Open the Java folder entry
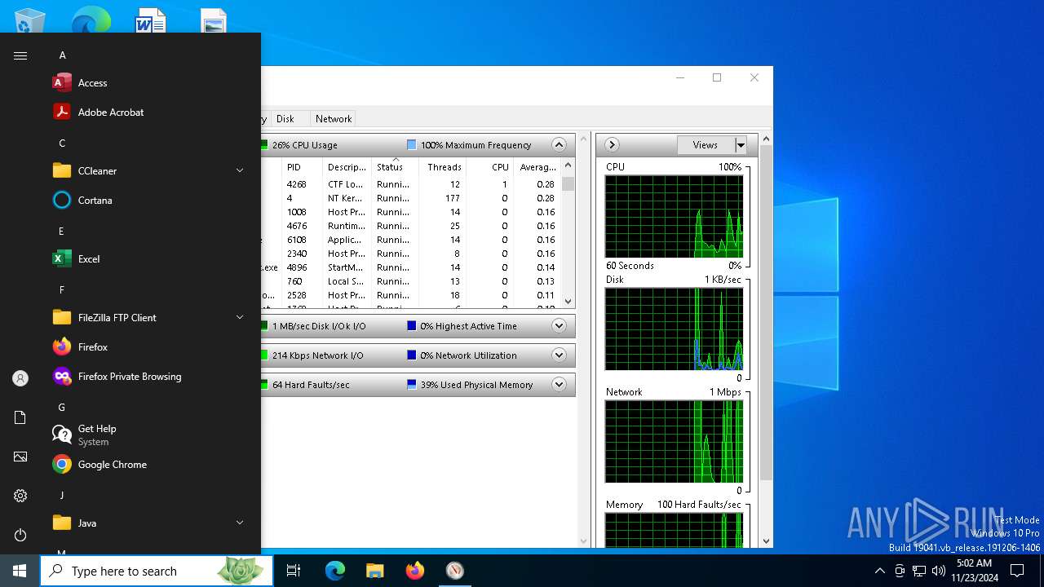This screenshot has width=1044, height=587. point(147,523)
